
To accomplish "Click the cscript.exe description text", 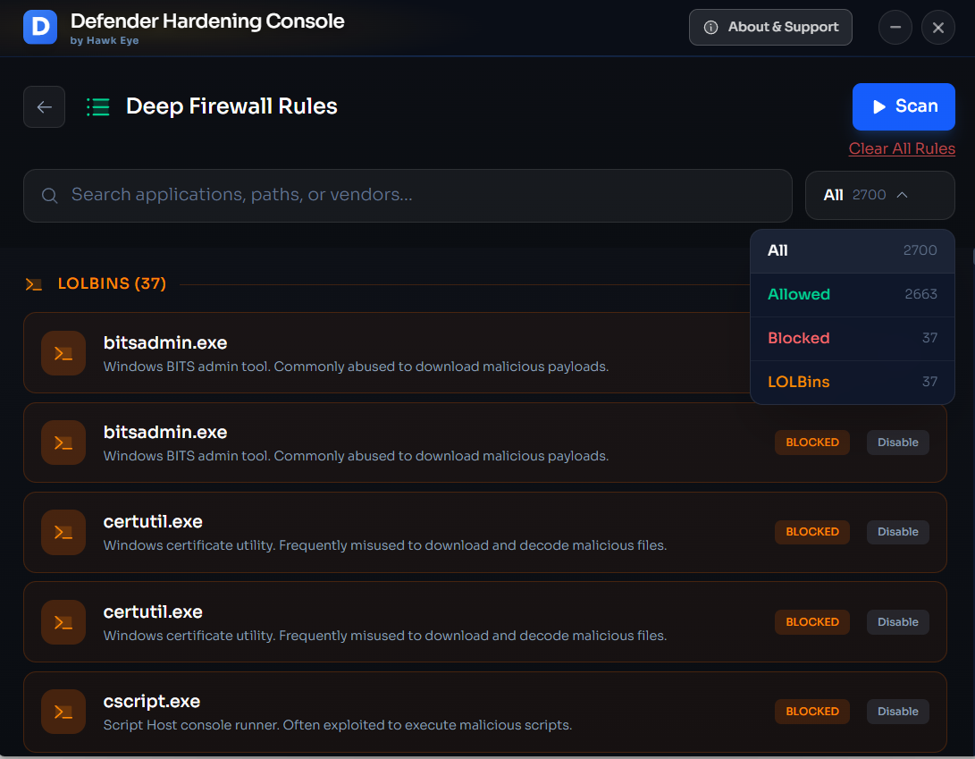I will click(x=338, y=725).
